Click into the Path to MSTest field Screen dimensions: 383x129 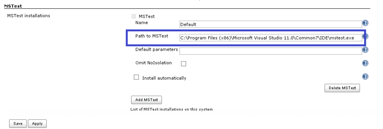coord(271,38)
